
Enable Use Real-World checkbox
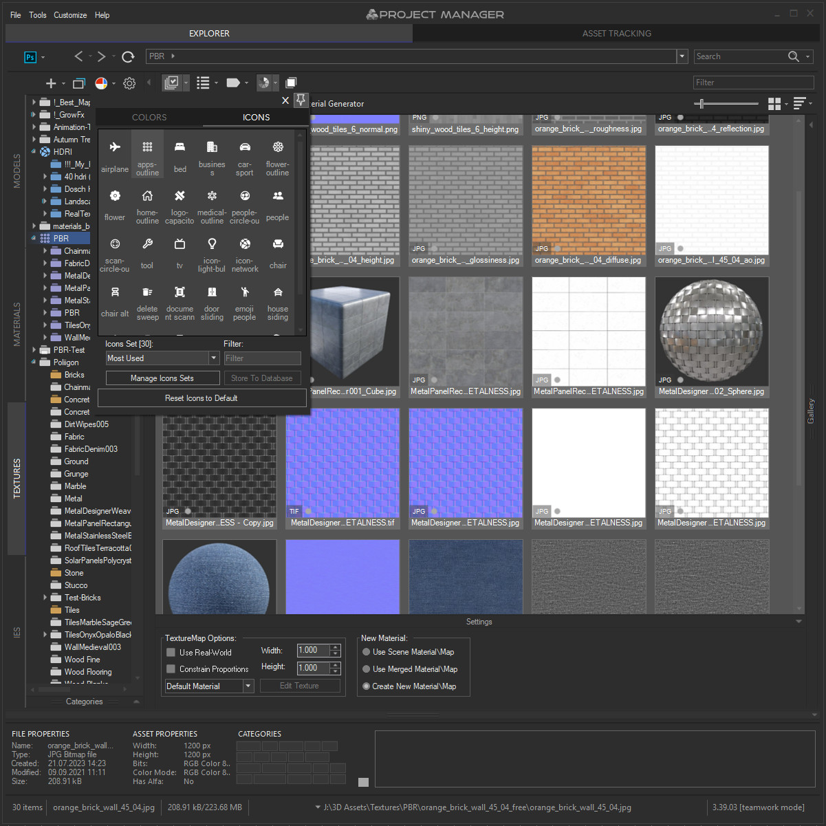[x=171, y=652]
